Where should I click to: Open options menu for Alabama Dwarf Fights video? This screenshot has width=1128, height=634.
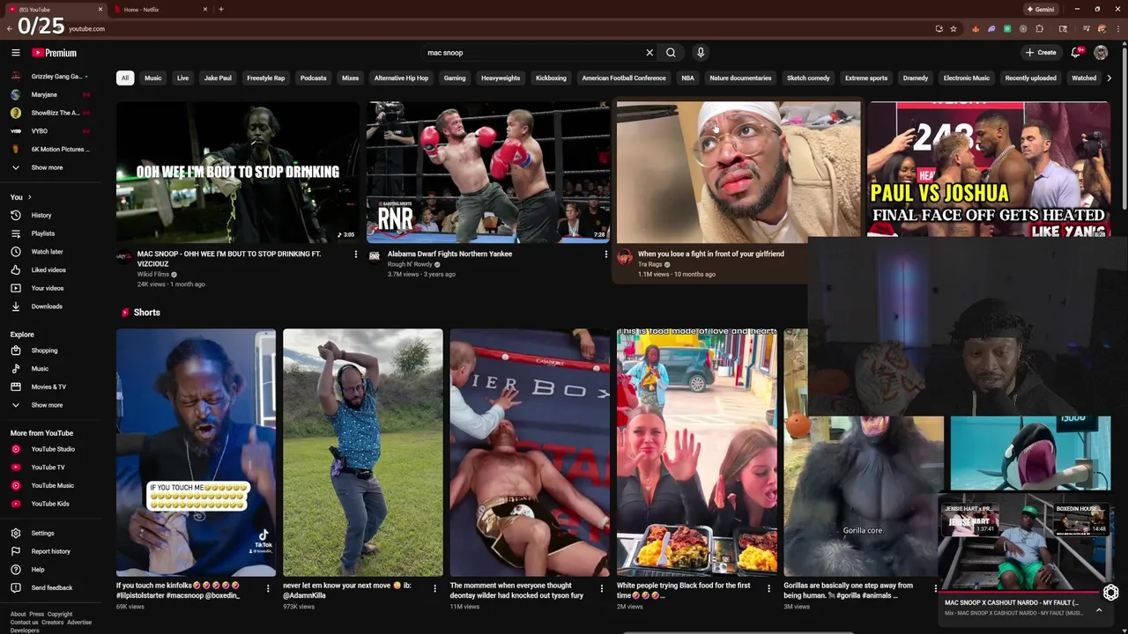605,254
